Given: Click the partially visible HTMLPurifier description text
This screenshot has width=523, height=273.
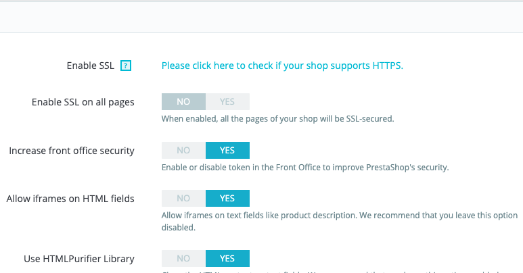Looking at the screenshot, I should pos(338,271).
